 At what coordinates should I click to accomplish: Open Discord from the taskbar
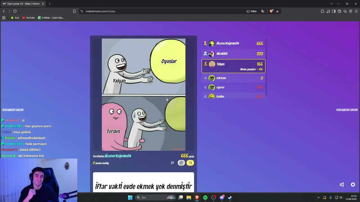222,198
